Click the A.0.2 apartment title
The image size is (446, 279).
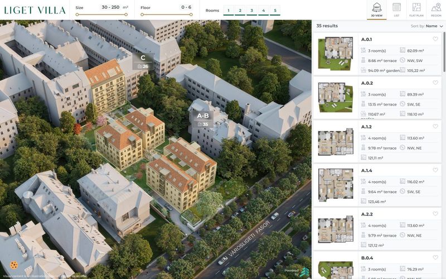pos(367,83)
